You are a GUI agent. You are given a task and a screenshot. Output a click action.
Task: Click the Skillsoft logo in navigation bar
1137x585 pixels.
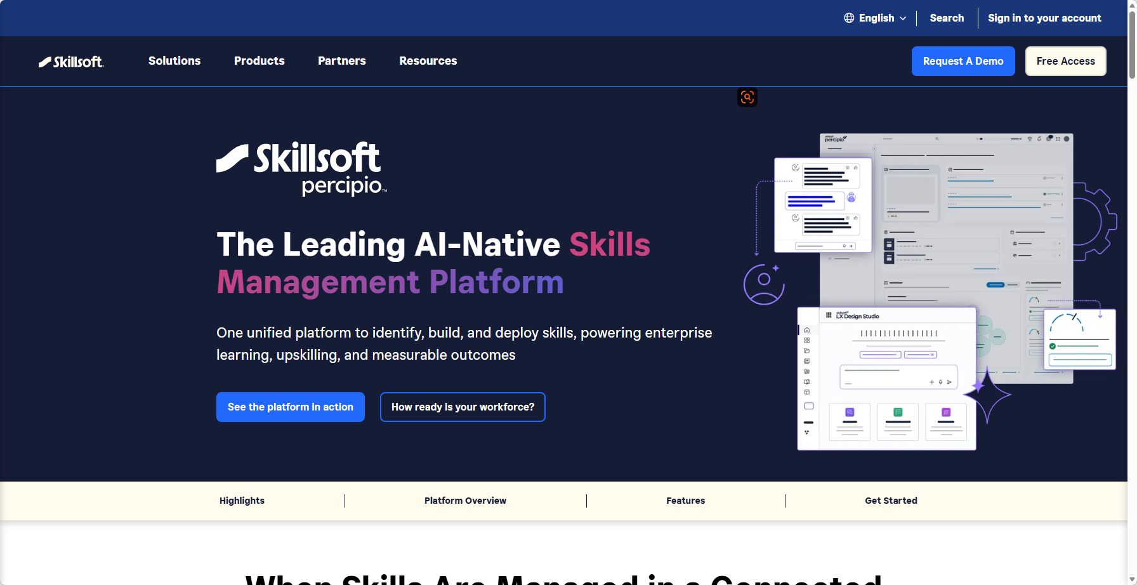tap(71, 62)
